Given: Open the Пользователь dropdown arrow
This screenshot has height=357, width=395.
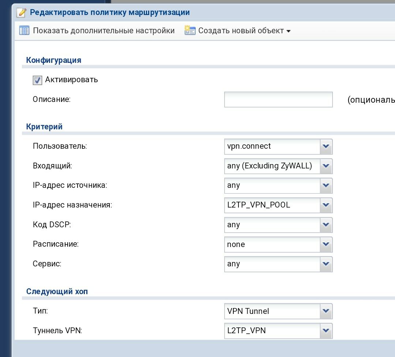Looking at the screenshot, I should pos(326,147).
